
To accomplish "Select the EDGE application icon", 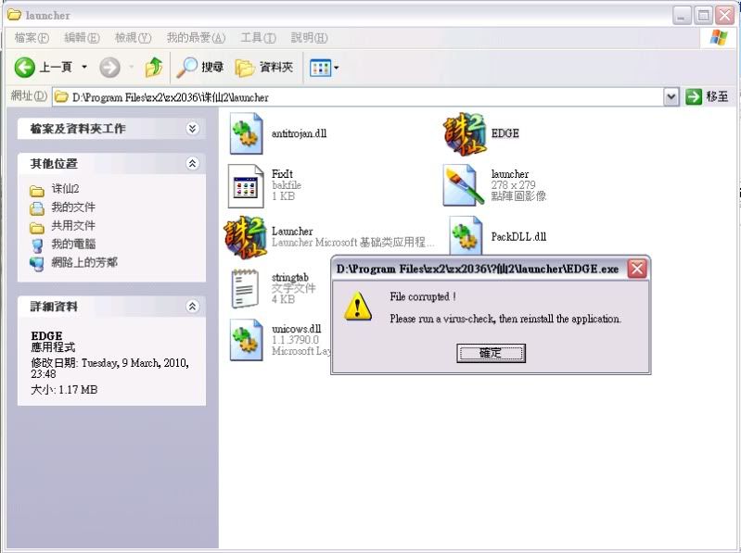I will (464, 134).
